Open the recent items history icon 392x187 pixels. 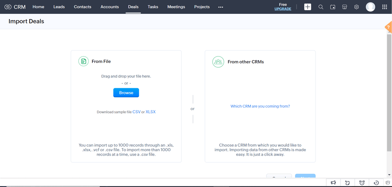click(376, 183)
